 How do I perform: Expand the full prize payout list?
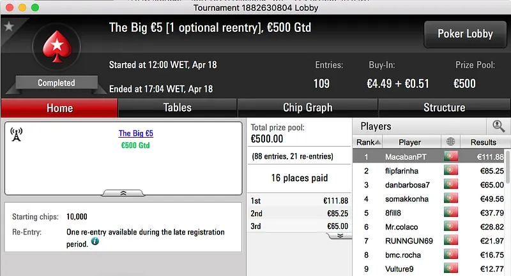340,235
